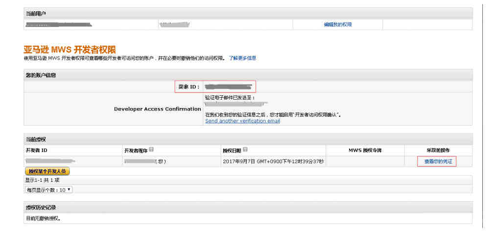Click the 亚马逊 MWS 开发者权限 heading
The image size is (499, 236).
70,49
